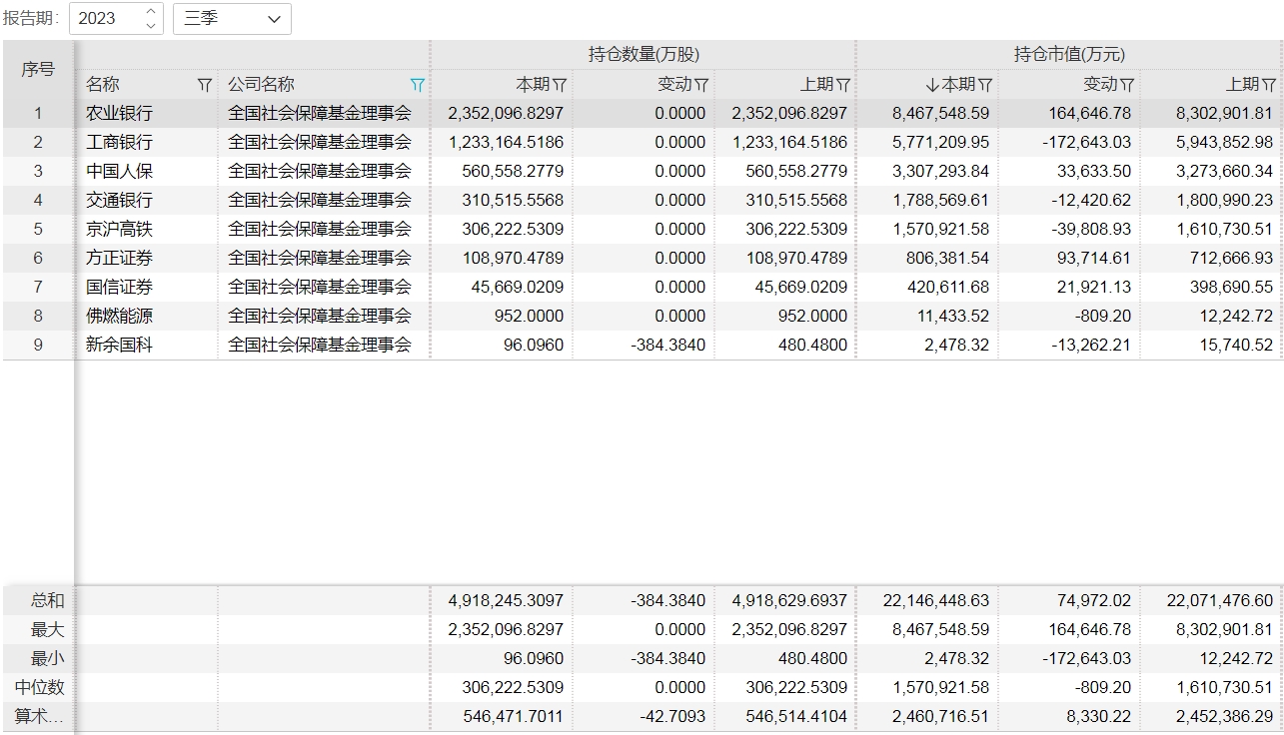Select 国信证券 stock name

[120, 288]
